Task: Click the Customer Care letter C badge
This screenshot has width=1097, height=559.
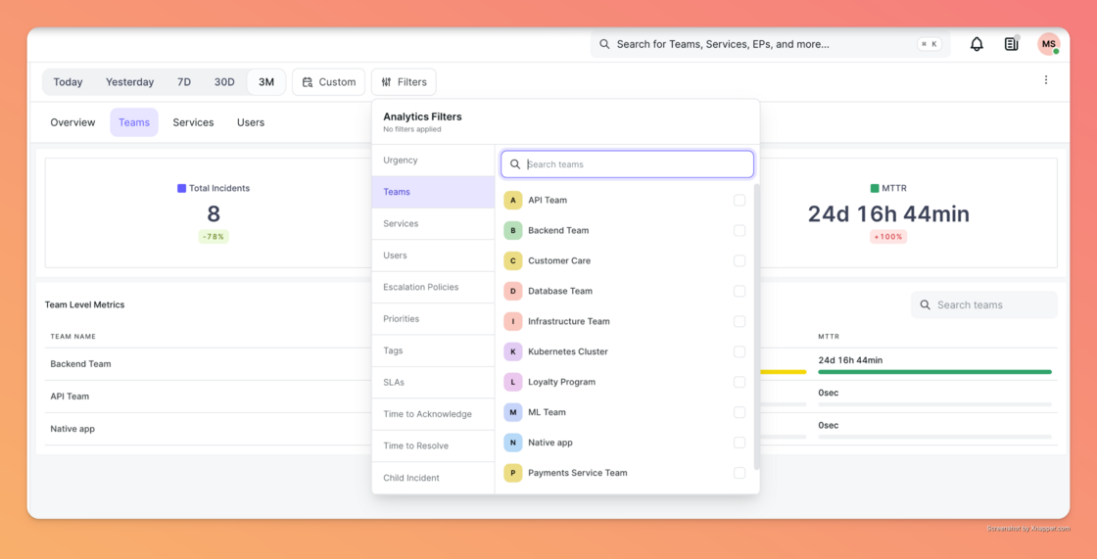Action: pyautogui.click(x=513, y=260)
